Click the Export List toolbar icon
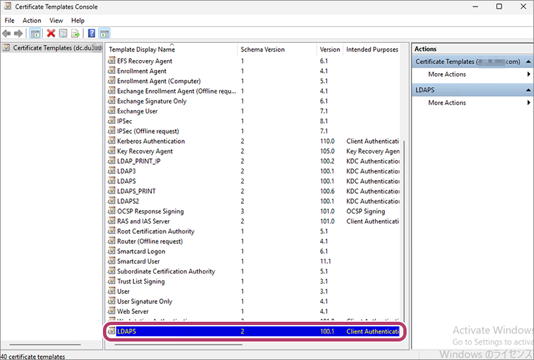The width and height of the screenshot is (534, 360). tap(75, 33)
